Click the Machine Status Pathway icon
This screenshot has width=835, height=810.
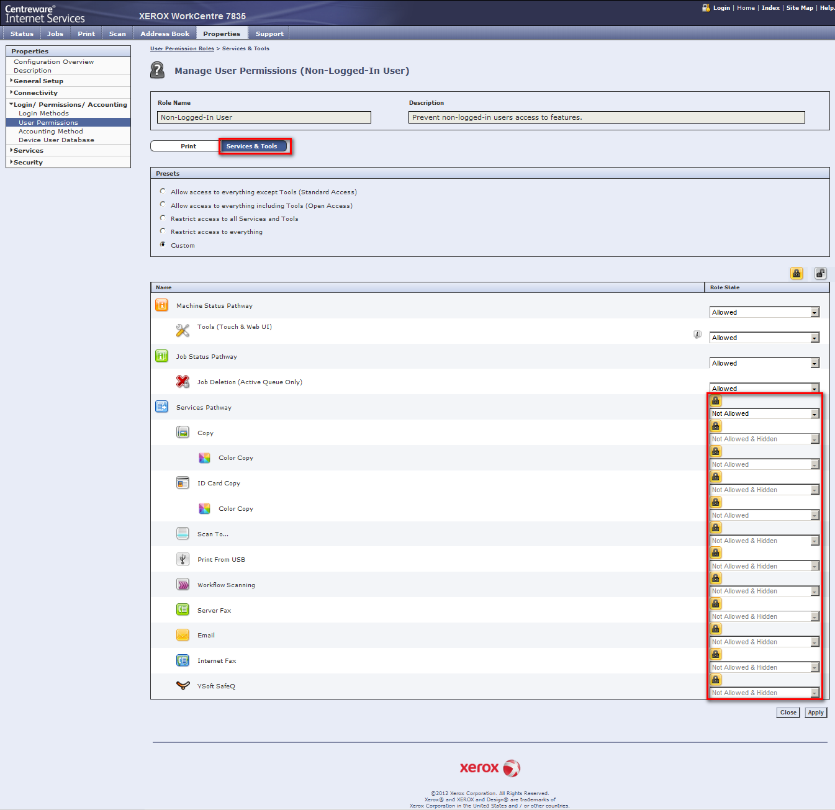point(161,305)
